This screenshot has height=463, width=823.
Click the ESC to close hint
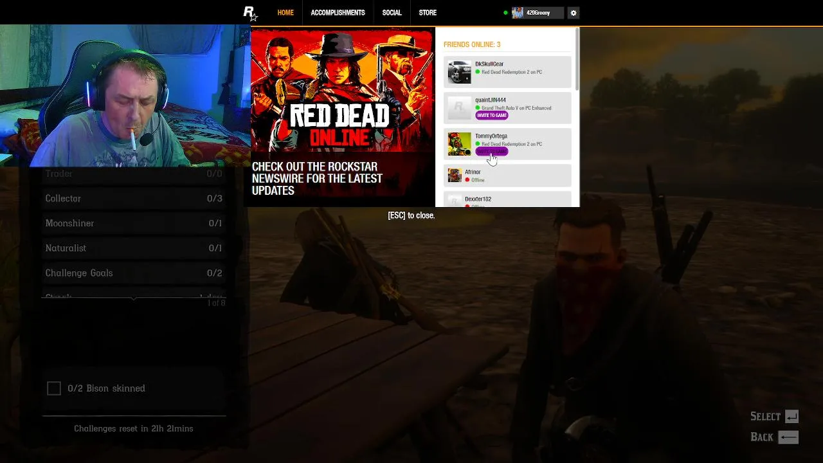(411, 215)
